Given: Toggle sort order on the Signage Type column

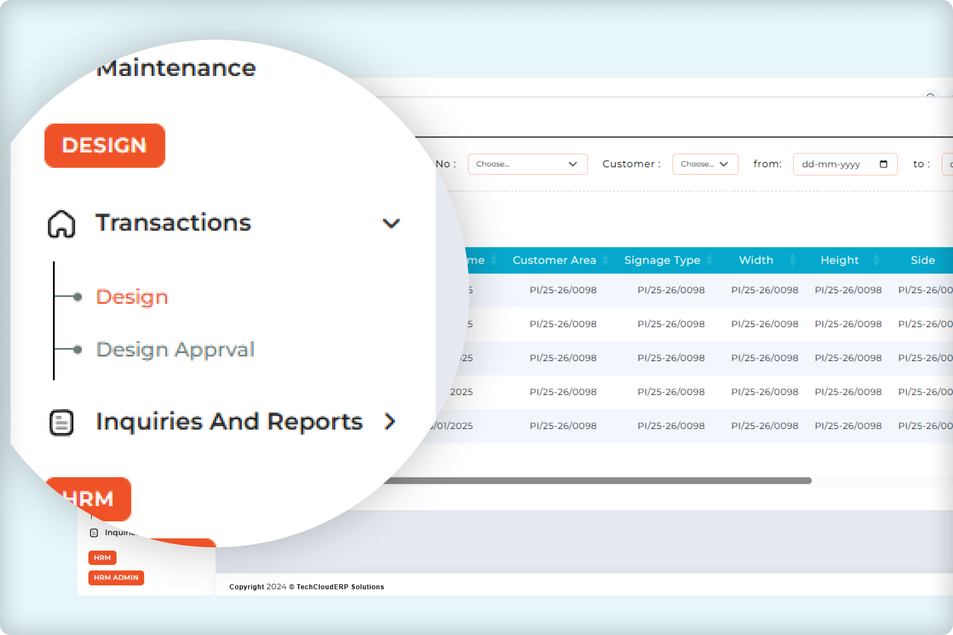Looking at the screenshot, I should 709,260.
